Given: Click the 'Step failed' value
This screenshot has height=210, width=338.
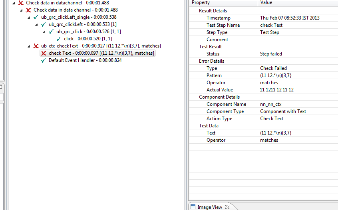Looking at the screenshot, I should [271, 54].
